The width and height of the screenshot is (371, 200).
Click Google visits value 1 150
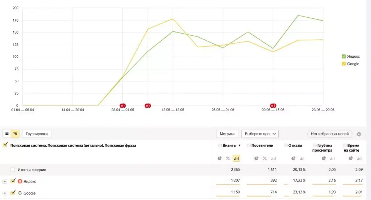tap(235, 192)
